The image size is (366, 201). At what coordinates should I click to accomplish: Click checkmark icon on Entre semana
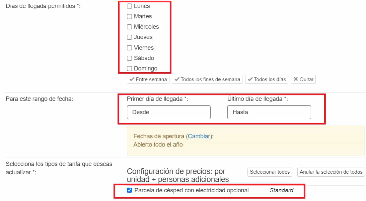[132, 79]
